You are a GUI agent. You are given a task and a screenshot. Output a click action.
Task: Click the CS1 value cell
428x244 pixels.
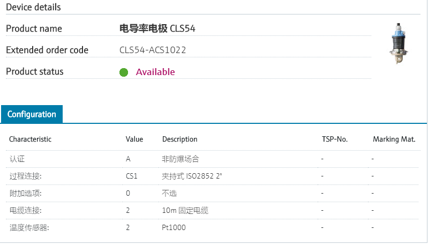click(131, 176)
